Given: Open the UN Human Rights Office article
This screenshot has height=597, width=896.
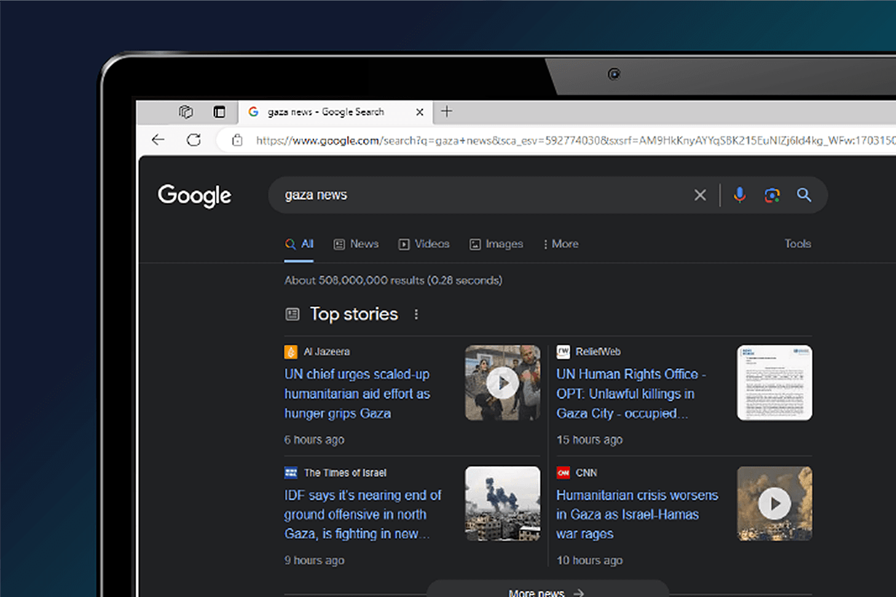Looking at the screenshot, I should pos(631,393).
